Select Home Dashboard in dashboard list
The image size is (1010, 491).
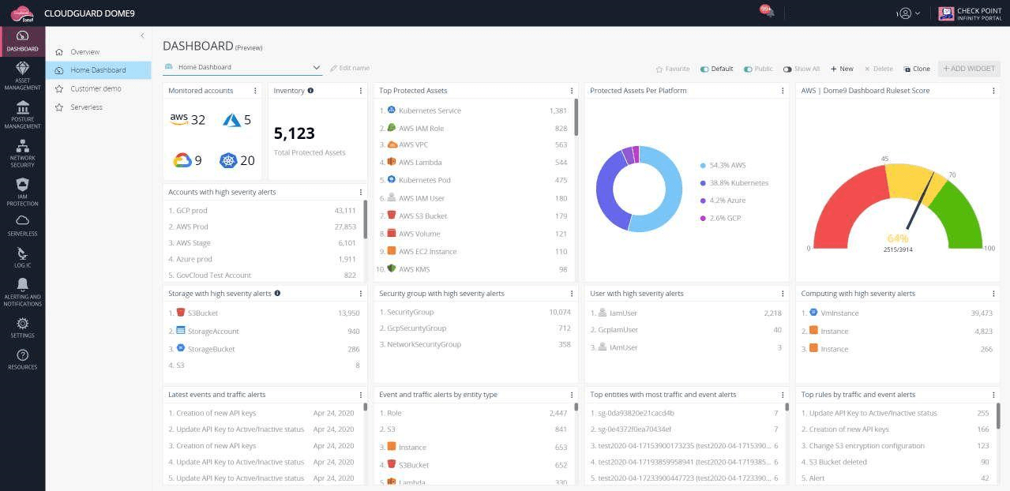coord(98,70)
